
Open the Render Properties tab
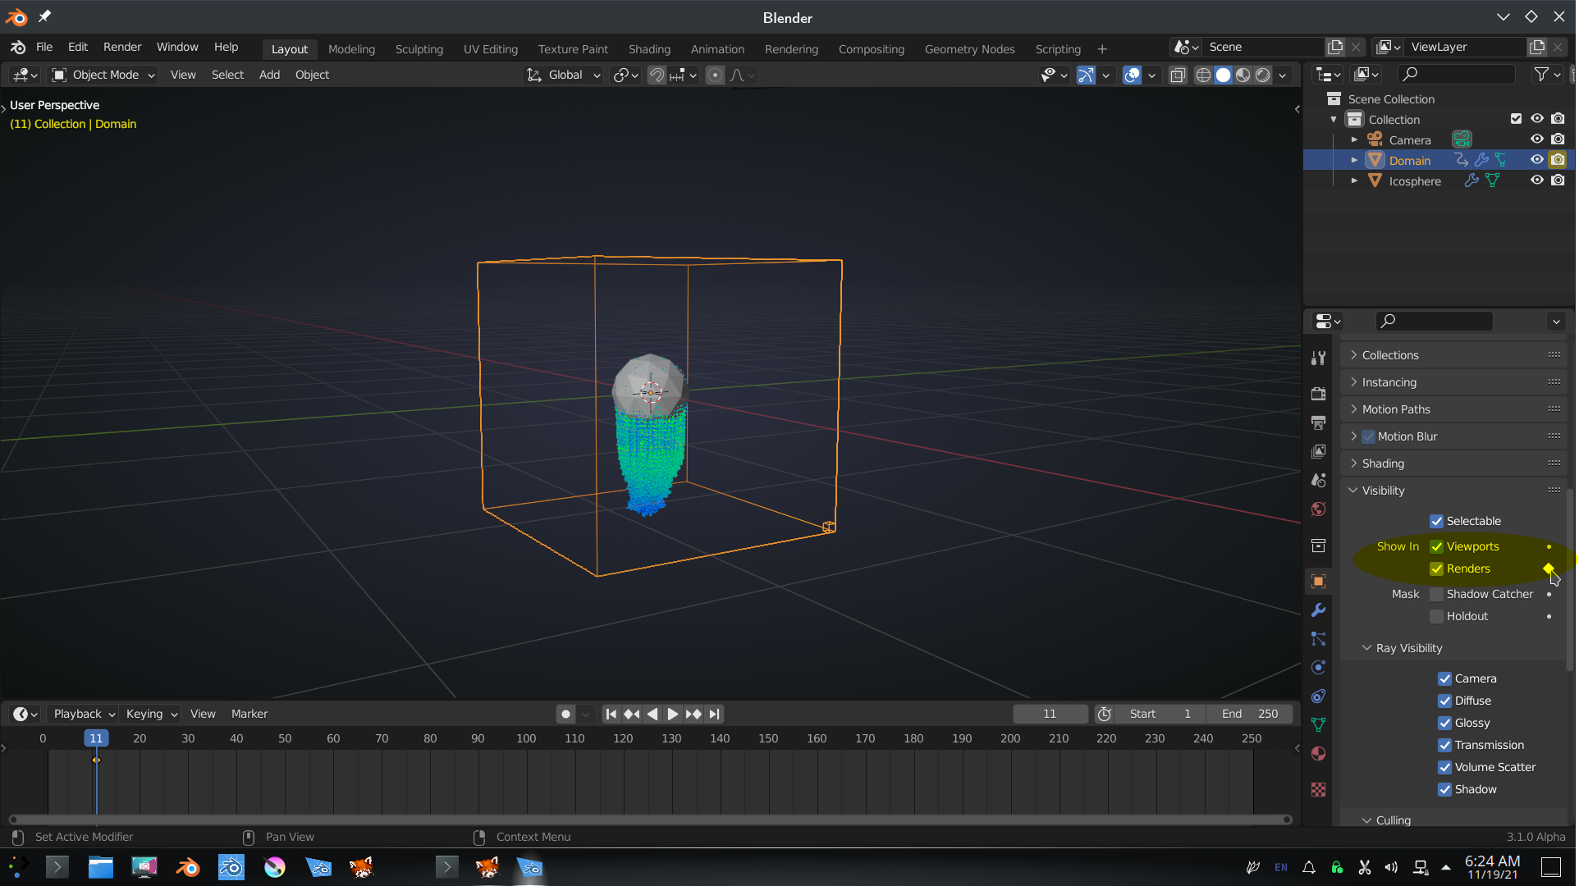click(1318, 394)
